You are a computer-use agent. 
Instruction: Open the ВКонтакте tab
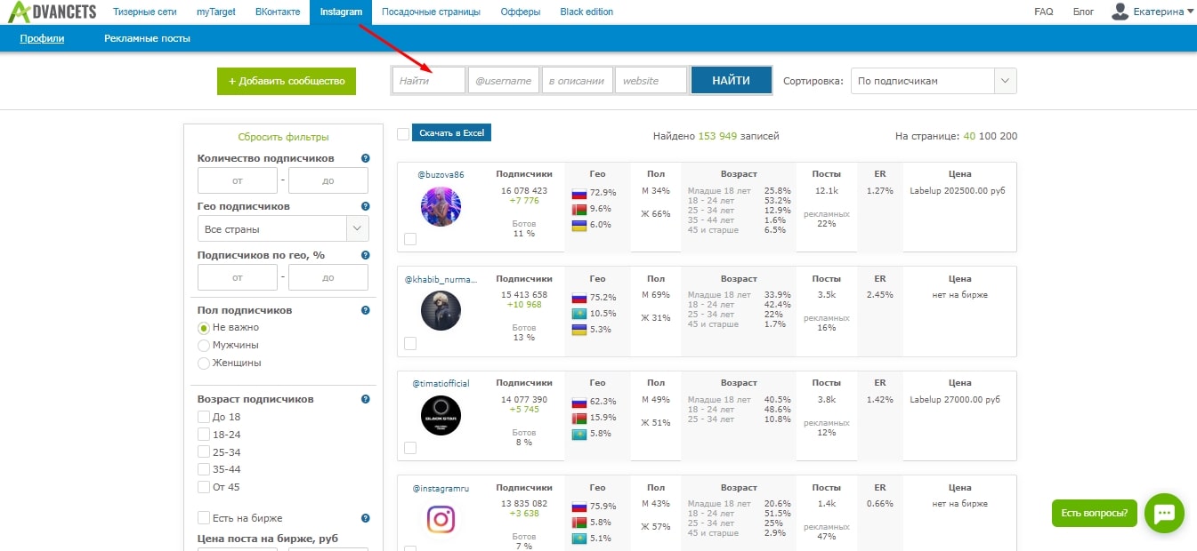[x=277, y=12]
